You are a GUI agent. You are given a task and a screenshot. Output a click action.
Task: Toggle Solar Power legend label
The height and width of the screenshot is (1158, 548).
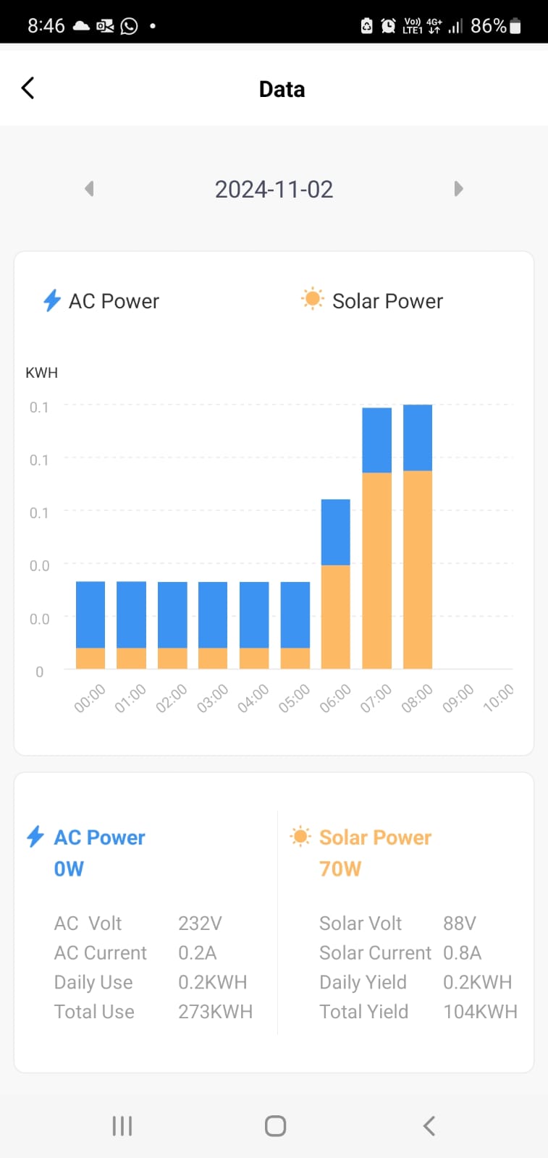(387, 301)
